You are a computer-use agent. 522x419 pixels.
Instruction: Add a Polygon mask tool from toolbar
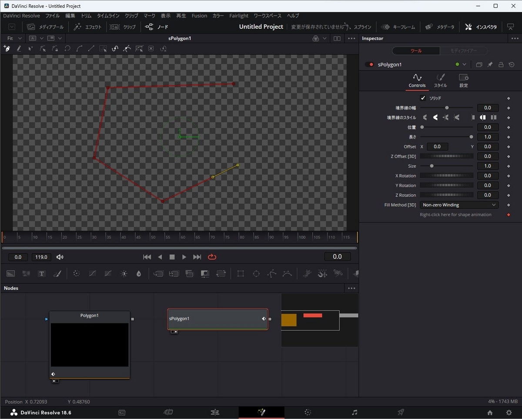pyautogui.click(x=272, y=274)
